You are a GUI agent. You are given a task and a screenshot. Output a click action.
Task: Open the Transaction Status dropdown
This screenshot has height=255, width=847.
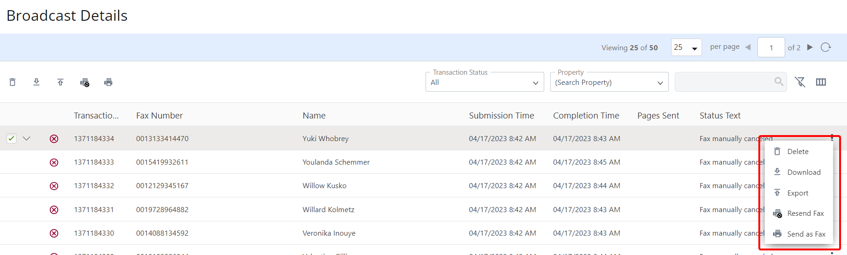pos(484,83)
